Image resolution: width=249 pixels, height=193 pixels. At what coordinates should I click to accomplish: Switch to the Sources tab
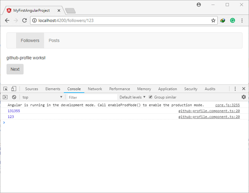point(32,89)
